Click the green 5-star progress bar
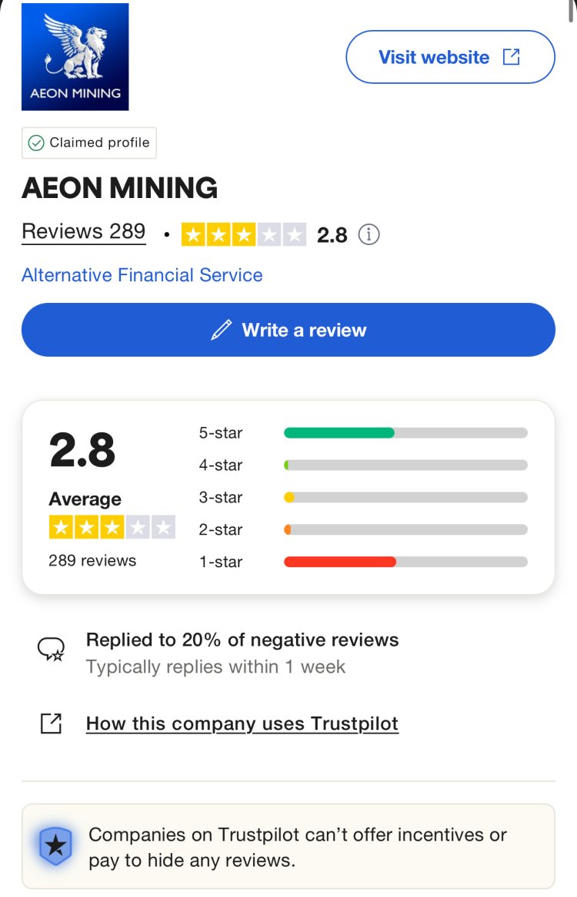The width and height of the screenshot is (577, 897). (x=339, y=433)
